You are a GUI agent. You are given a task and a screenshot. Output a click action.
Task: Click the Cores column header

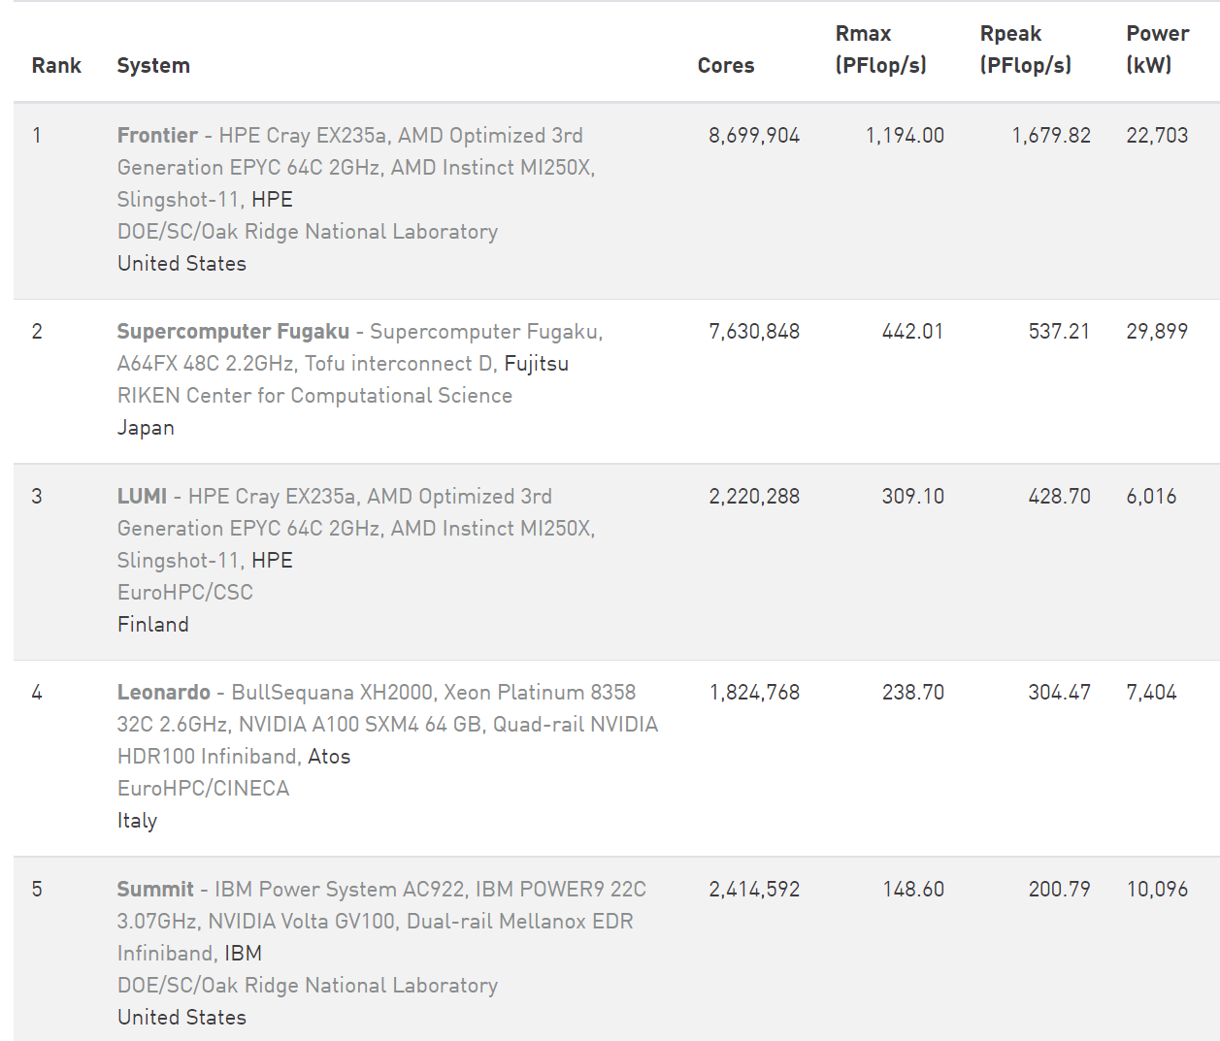(x=725, y=66)
